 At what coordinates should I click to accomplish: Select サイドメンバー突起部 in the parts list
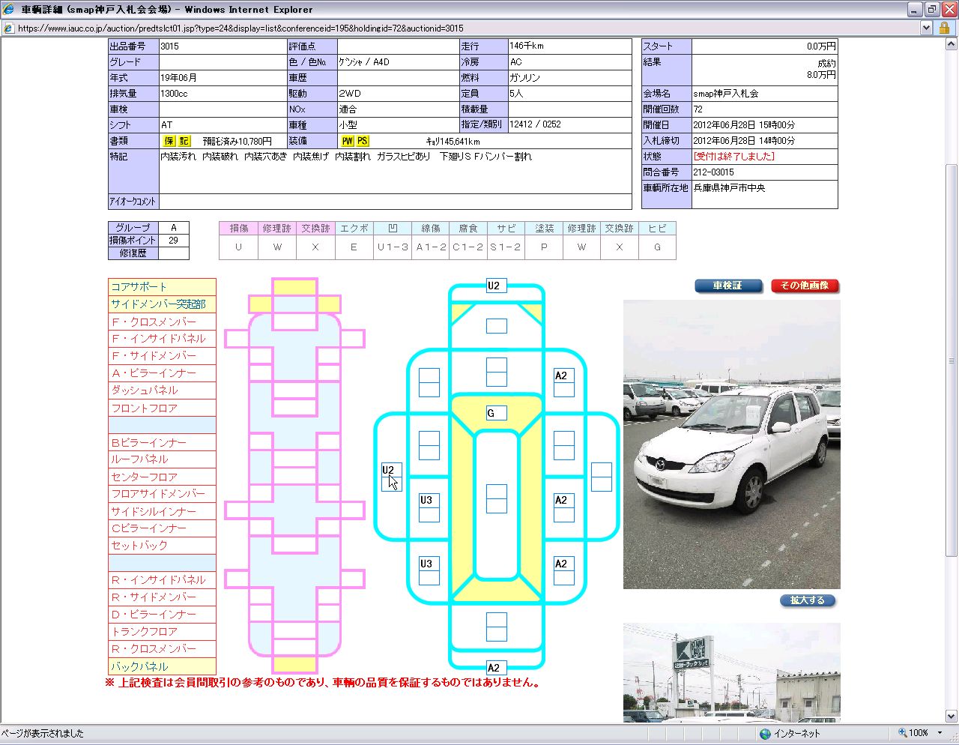(162, 304)
